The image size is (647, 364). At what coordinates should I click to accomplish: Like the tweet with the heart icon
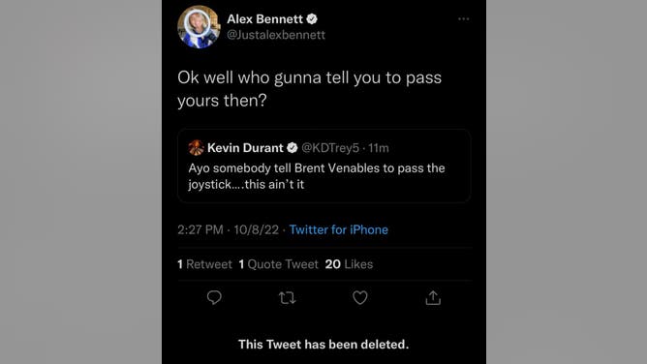pyautogui.click(x=359, y=297)
